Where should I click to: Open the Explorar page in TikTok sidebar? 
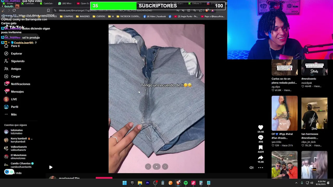[x=13, y=54]
